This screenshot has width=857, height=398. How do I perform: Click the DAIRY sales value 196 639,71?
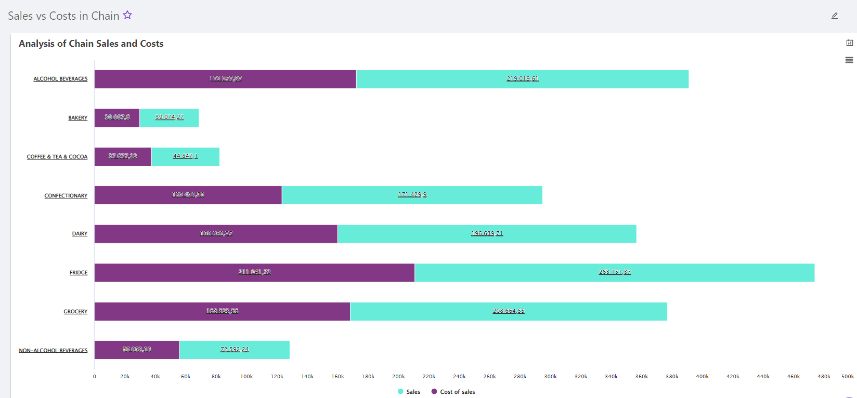click(487, 233)
